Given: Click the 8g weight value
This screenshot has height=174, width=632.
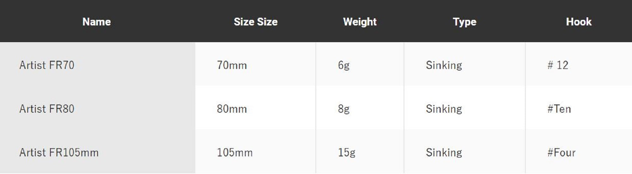Looking at the screenshot, I should click(343, 109).
